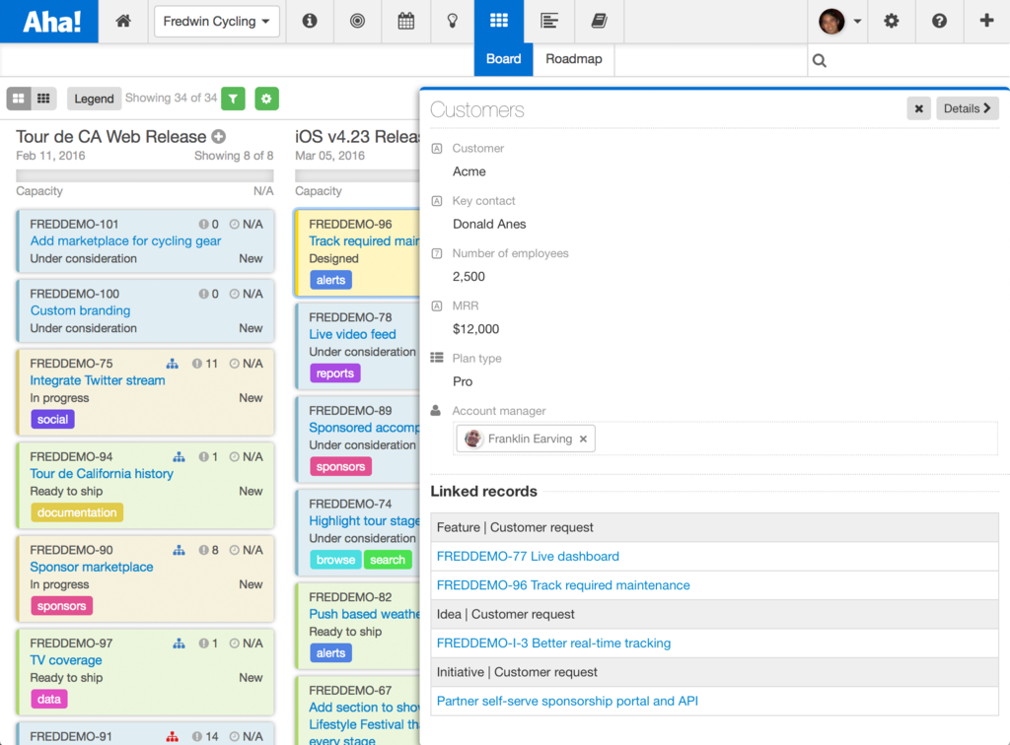
Task: Open the features grid icon
Action: (499, 22)
